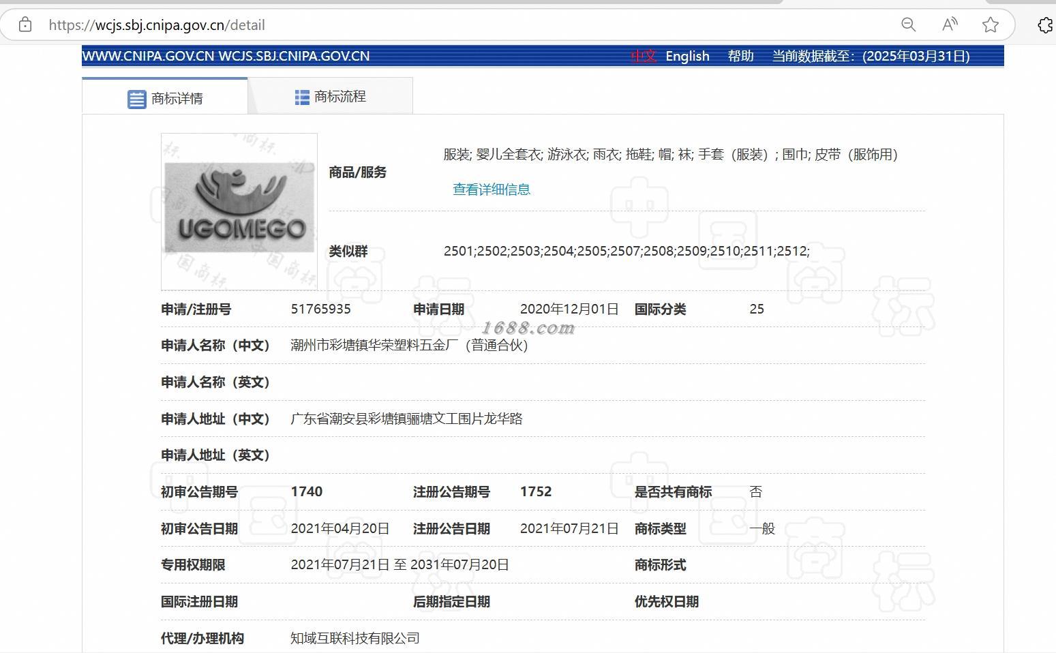The image size is (1056, 653).
Task: Click trademark type value 一般
Action: 762,528
